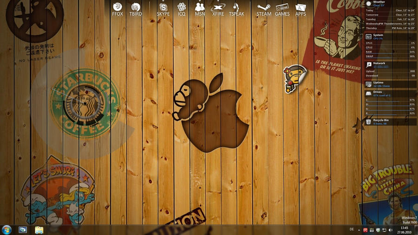
Task: Click the System monitor widget icon
Action: 369,37
